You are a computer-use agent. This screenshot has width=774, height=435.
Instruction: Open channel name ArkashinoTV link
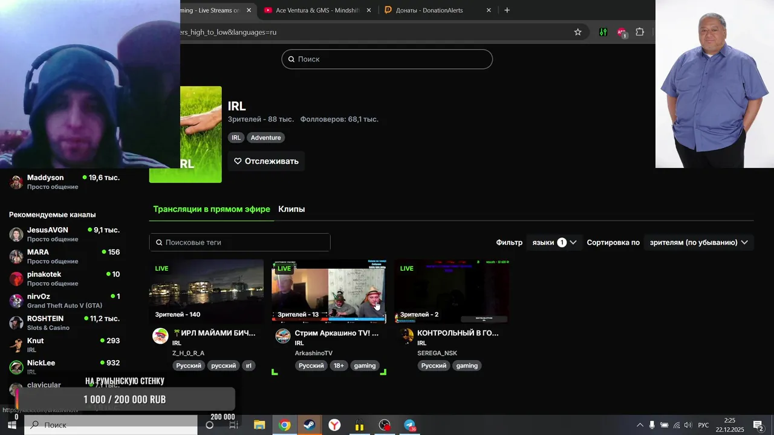[x=313, y=353]
